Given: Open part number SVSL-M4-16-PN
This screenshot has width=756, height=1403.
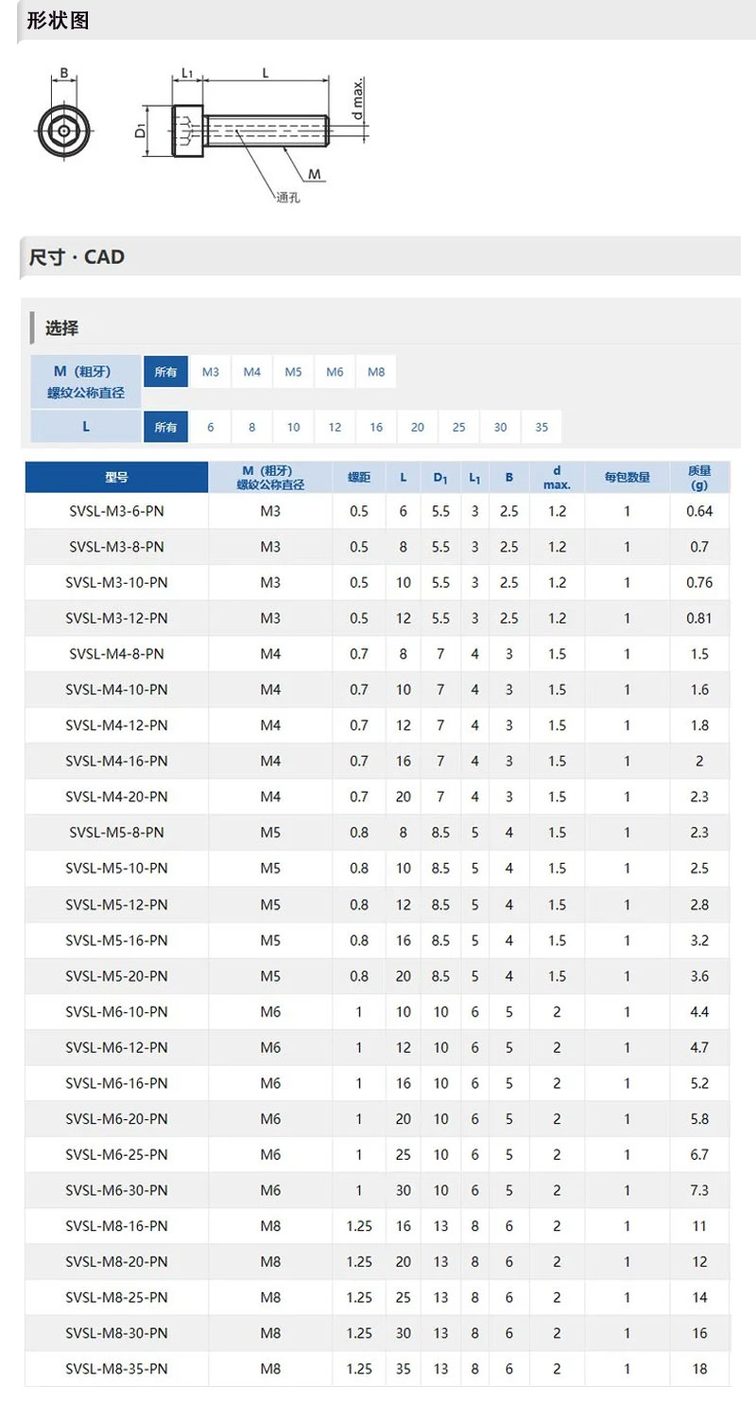Looking at the screenshot, I should 116,761.
